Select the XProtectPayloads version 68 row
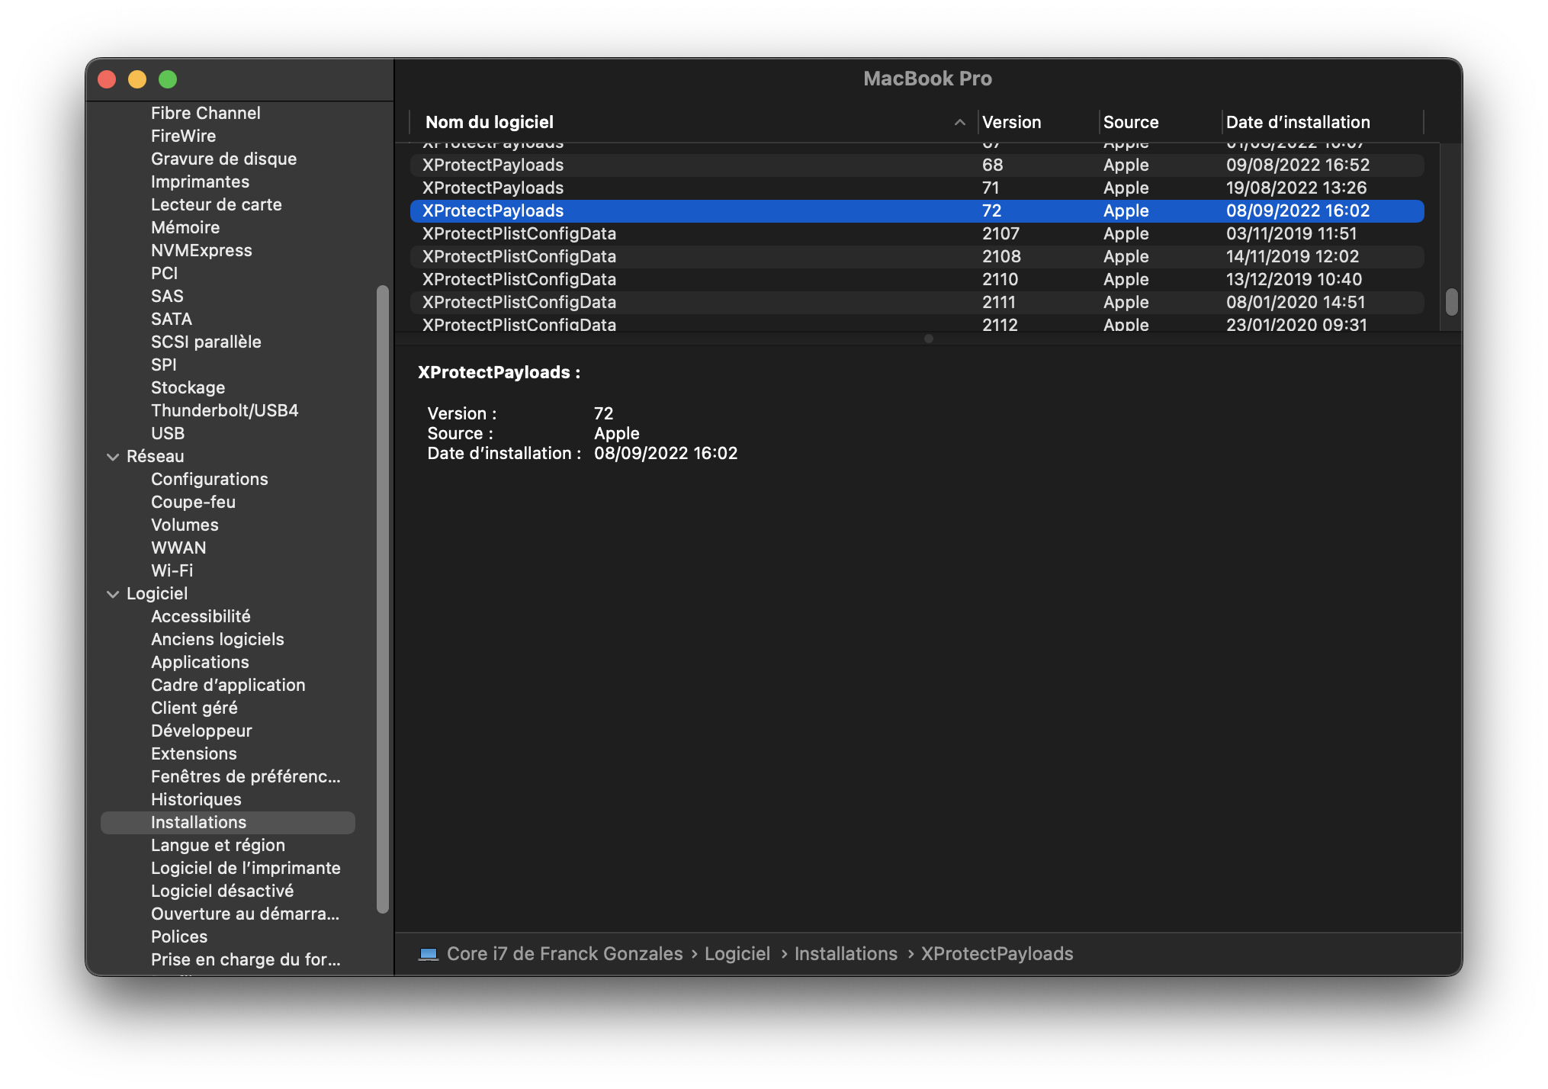Screen dimensions: 1548x1089 click(x=763, y=165)
